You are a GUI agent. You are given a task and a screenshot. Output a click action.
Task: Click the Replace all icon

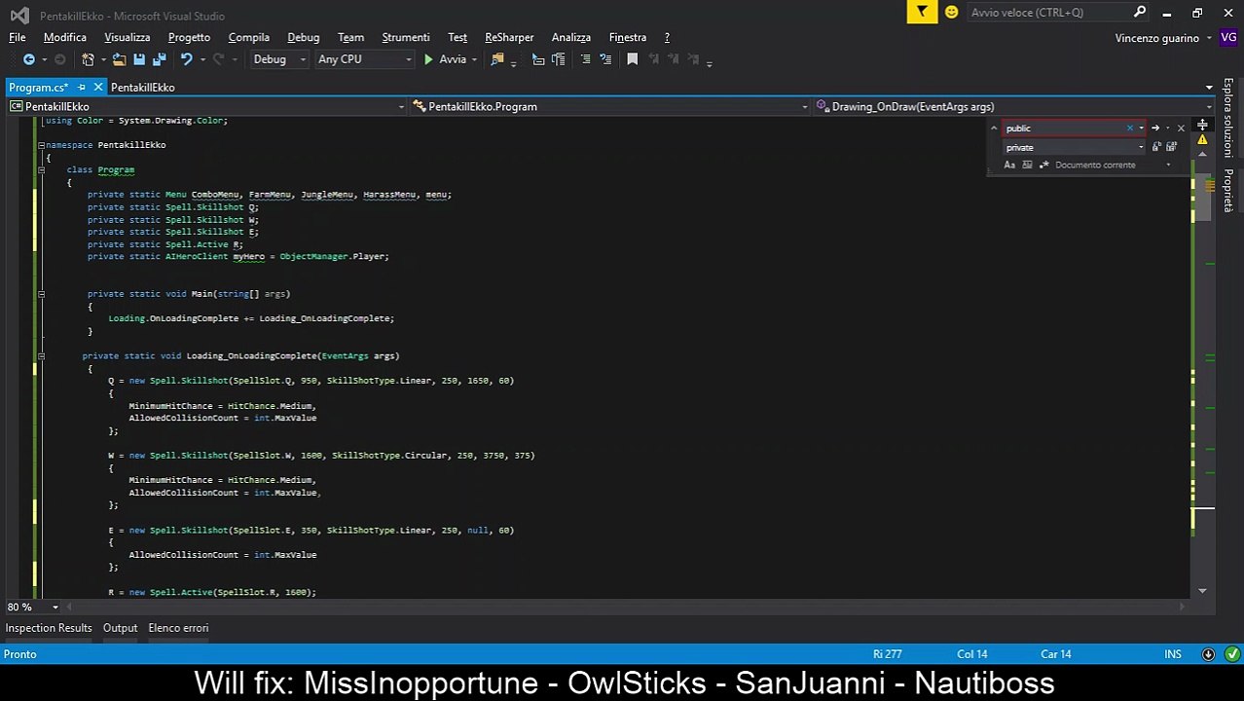click(x=1171, y=147)
